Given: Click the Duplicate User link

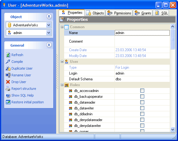Looking at the screenshot, I should (x=22, y=68).
